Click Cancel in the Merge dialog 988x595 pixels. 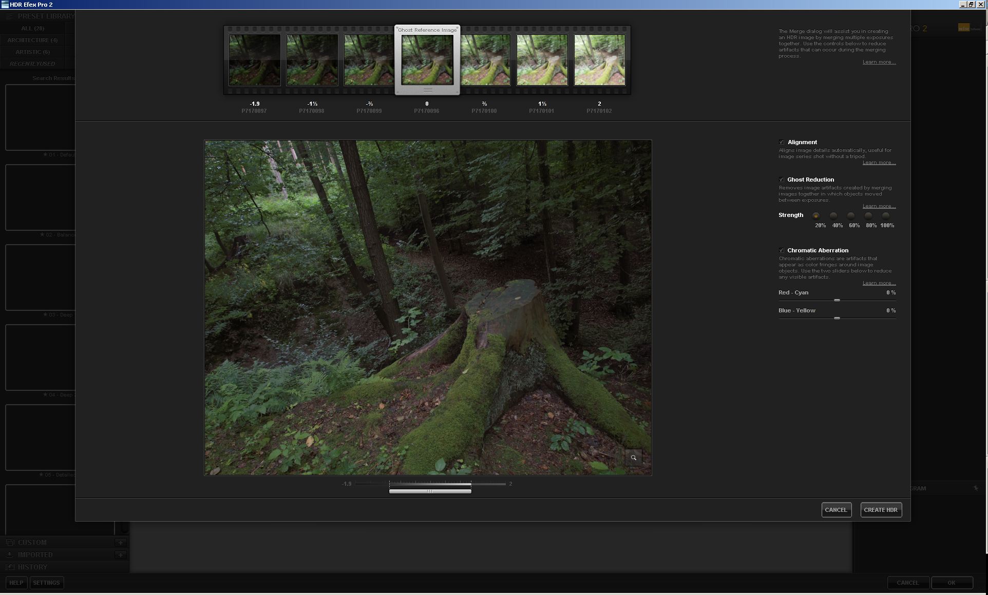pyautogui.click(x=836, y=510)
